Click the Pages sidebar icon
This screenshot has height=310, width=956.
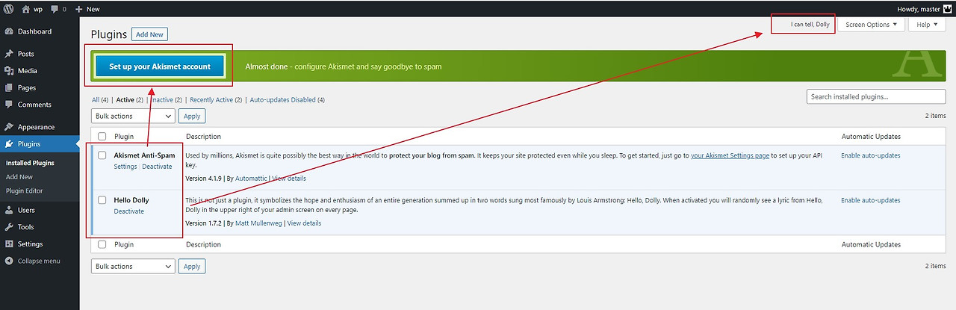[x=9, y=87]
